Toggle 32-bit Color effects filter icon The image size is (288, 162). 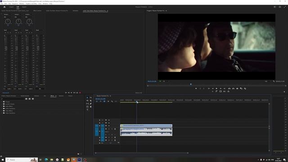point(30,99)
